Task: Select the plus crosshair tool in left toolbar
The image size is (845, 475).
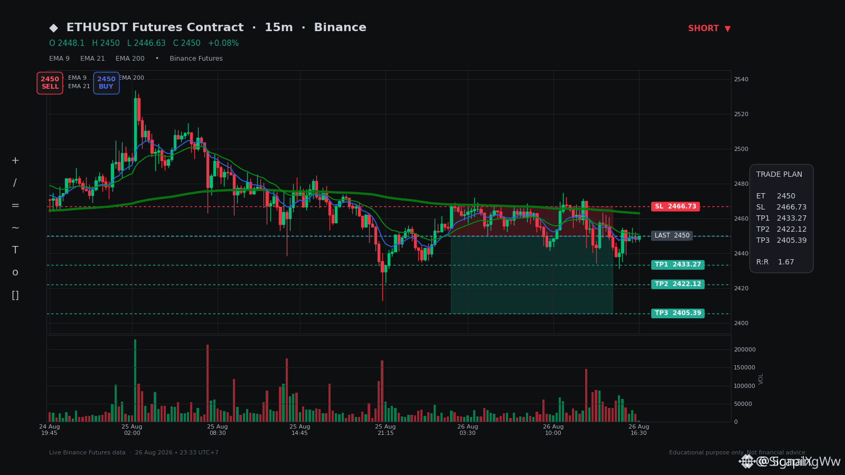Action: point(15,160)
